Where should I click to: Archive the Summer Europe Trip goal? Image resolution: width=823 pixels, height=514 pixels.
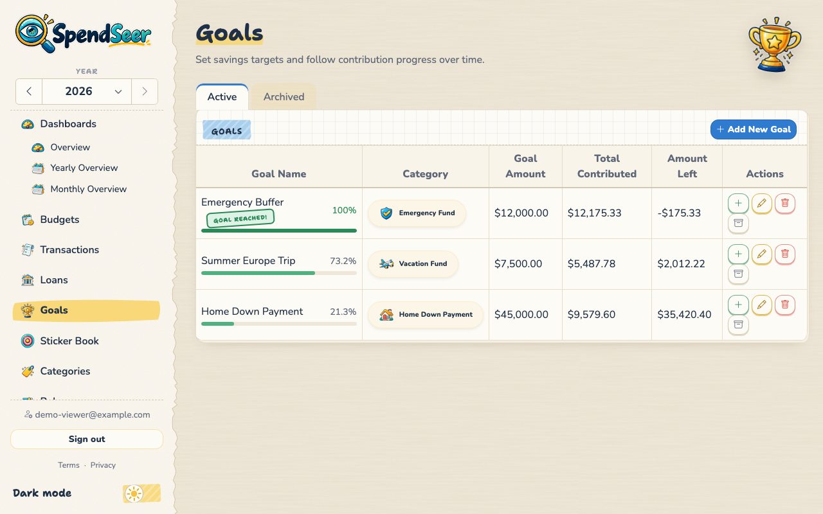(738, 274)
